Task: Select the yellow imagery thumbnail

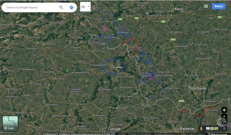Action: [212, 129]
